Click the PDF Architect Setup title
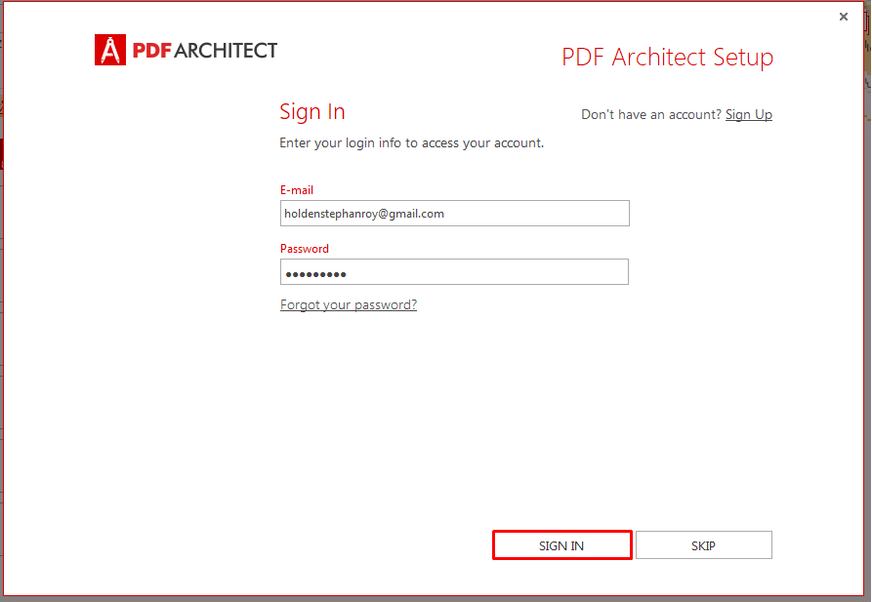This screenshot has height=602, width=872. pyautogui.click(x=667, y=58)
